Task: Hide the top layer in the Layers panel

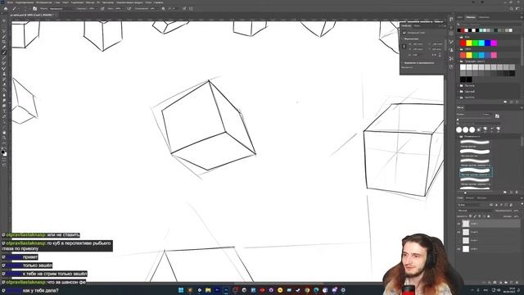Action: click(458, 224)
